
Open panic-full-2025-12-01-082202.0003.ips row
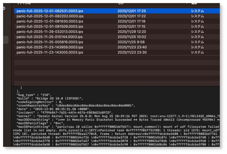pyautogui.click(x=50, y=16)
